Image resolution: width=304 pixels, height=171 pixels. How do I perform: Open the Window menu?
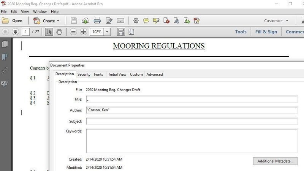click(x=40, y=12)
